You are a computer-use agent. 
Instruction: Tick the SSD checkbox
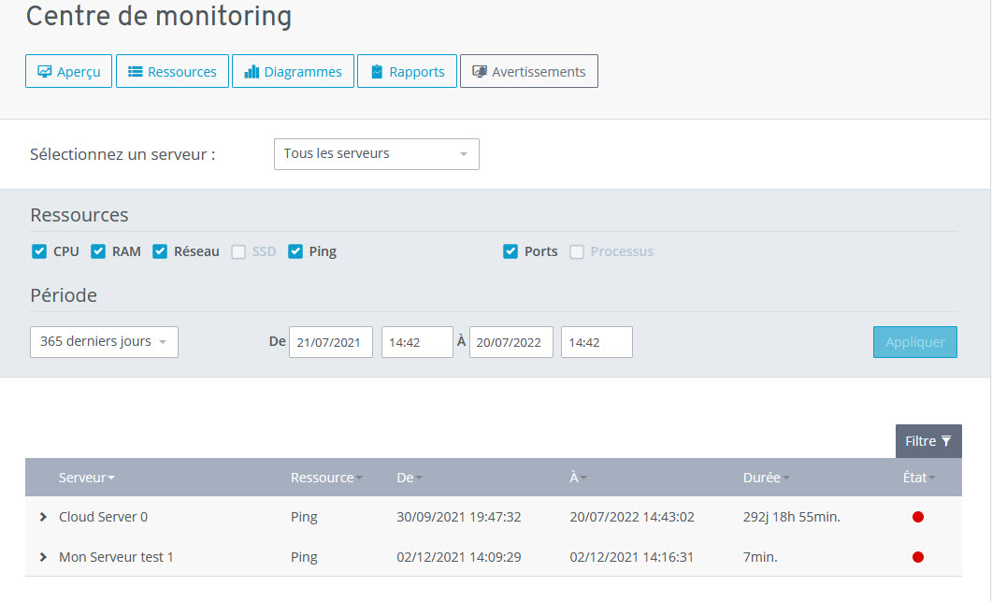238,251
